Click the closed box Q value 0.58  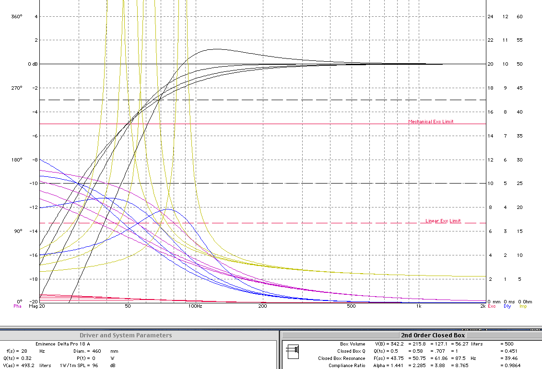418,351
